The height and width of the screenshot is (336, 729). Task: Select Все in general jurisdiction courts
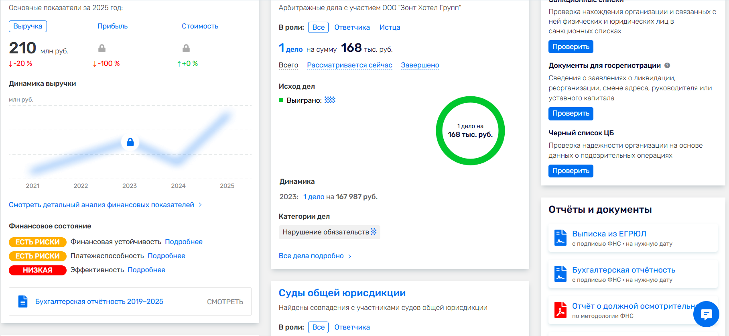pyautogui.click(x=319, y=327)
